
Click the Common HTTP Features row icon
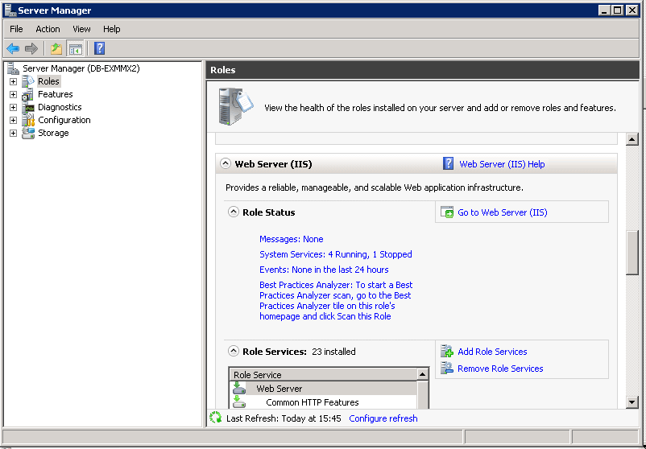click(239, 402)
